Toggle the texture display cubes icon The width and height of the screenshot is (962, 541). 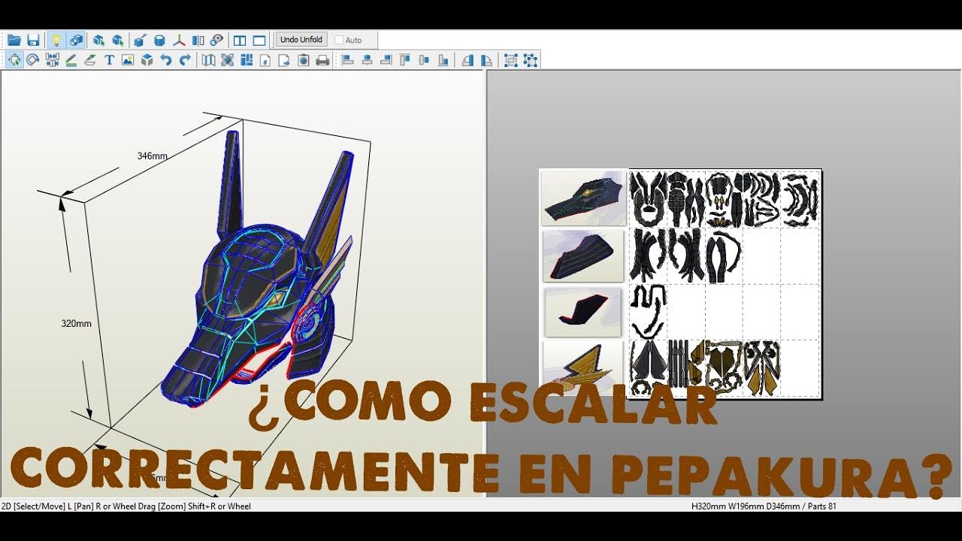coord(76,40)
